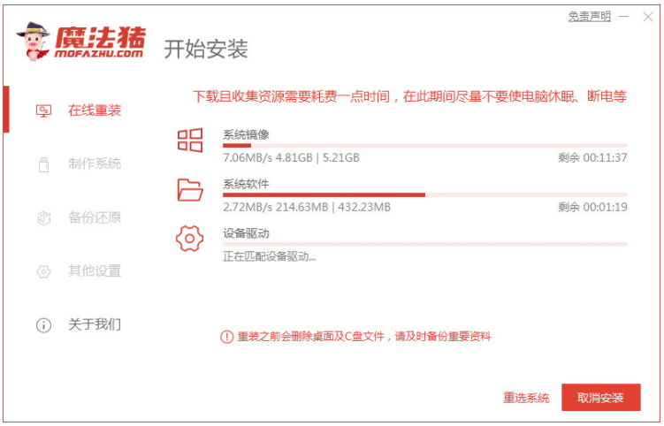This screenshot has height=426, width=664.
Task: Click the 备份还原 sidebar icon
Action: click(x=43, y=217)
